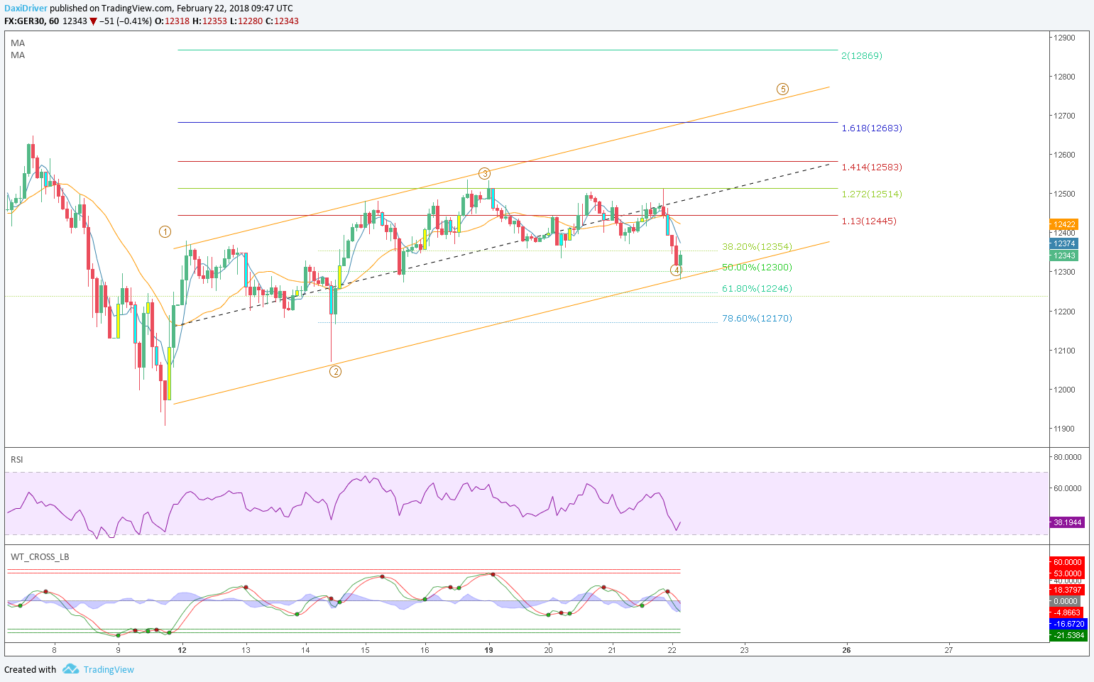The height and width of the screenshot is (682, 1094).
Task: Open the DaxiDriver author profile link
Action: coord(26,8)
